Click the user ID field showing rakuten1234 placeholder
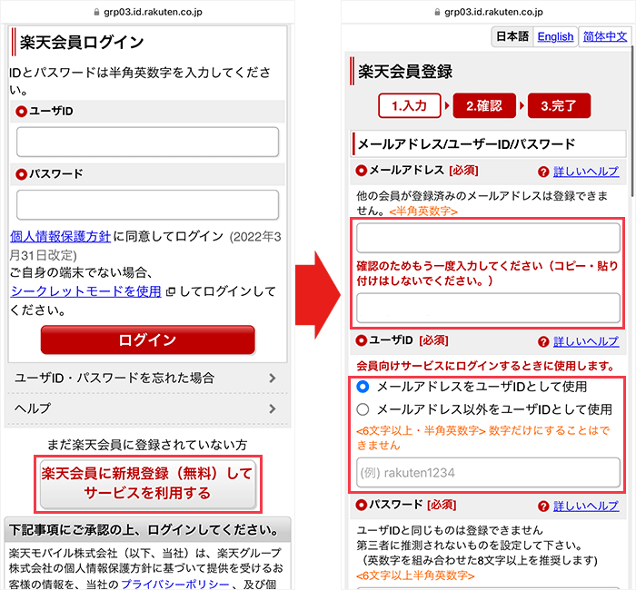This screenshot has height=590, width=636. [488, 473]
